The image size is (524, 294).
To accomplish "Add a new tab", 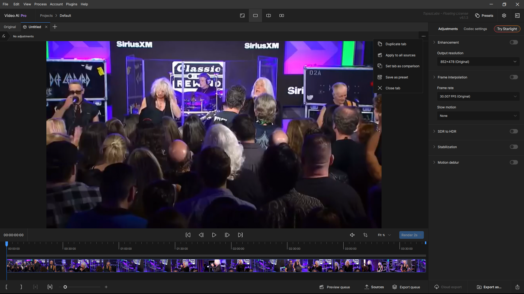I will (55, 27).
